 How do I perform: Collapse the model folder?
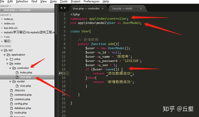[10, 82]
